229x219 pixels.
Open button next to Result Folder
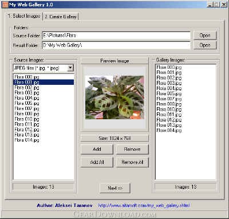(x=205, y=45)
